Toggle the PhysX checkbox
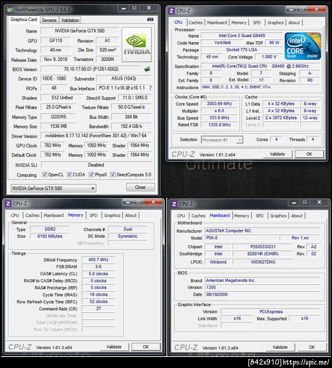The width and height of the screenshot is (332, 368). pyautogui.click(x=91, y=175)
